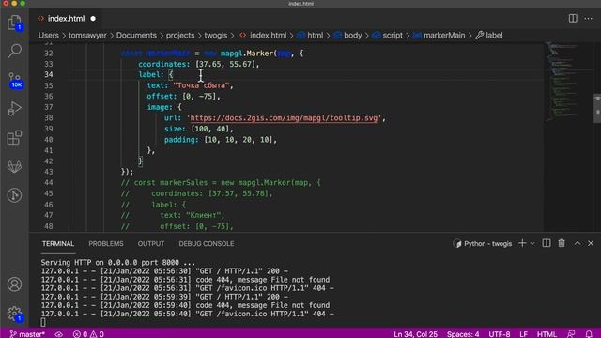Screen dimensions: 601x338
Task: Select the Python - twogis terminal label
Action: [483, 244]
